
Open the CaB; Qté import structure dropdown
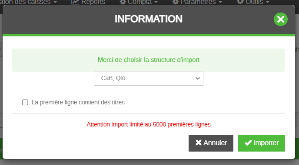click(x=149, y=78)
